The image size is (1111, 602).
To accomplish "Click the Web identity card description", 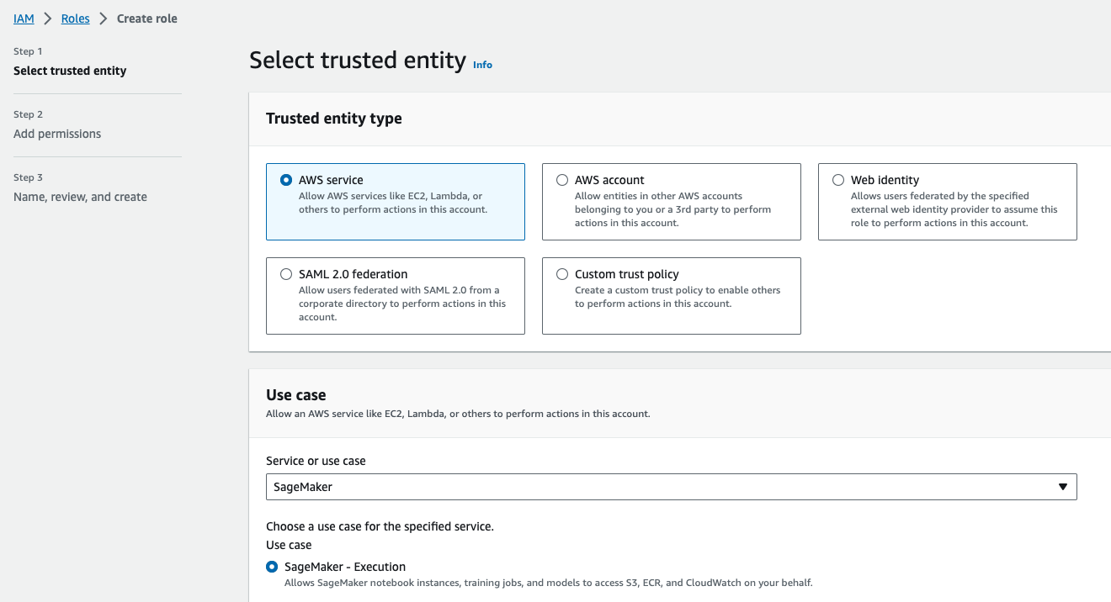I will point(954,209).
